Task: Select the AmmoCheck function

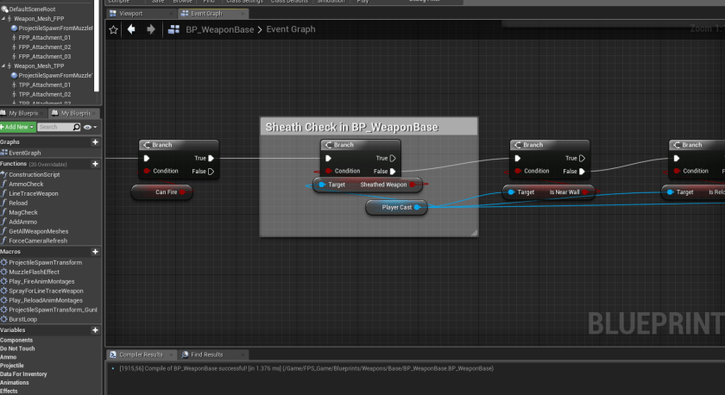Action: [x=26, y=184]
